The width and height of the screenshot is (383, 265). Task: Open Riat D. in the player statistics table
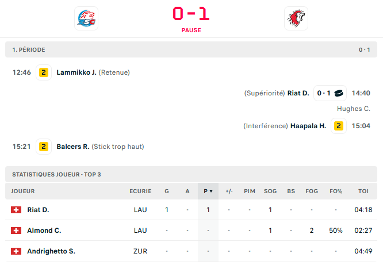pyautogui.click(x=38, y=210)
